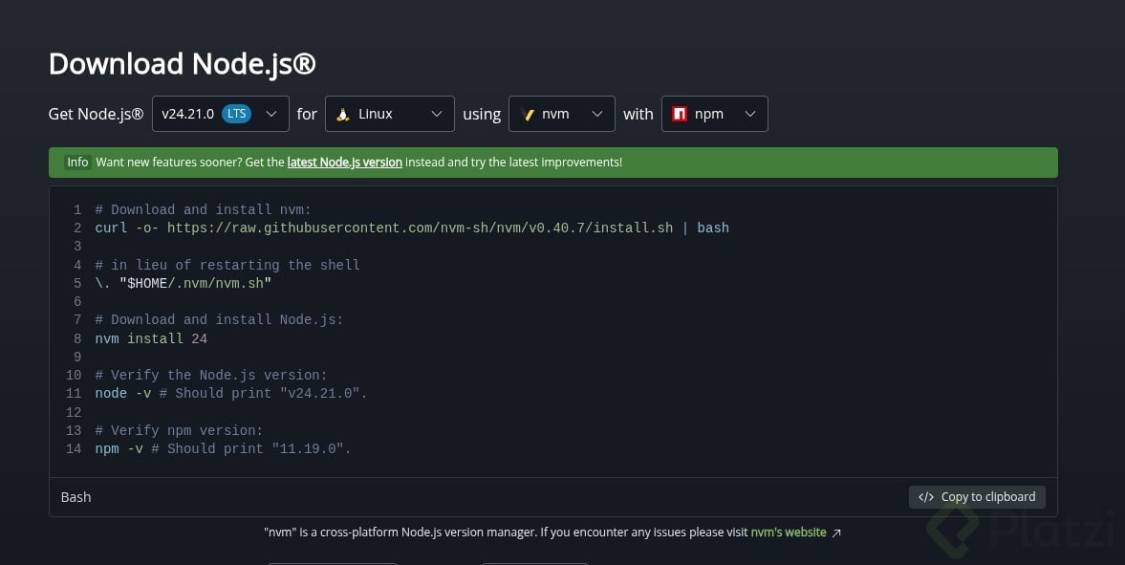Click the code icon in Copy to clipboard
Image resolution: width=1125 pixels, height=565 pixels.
click(x=926, y=497)
